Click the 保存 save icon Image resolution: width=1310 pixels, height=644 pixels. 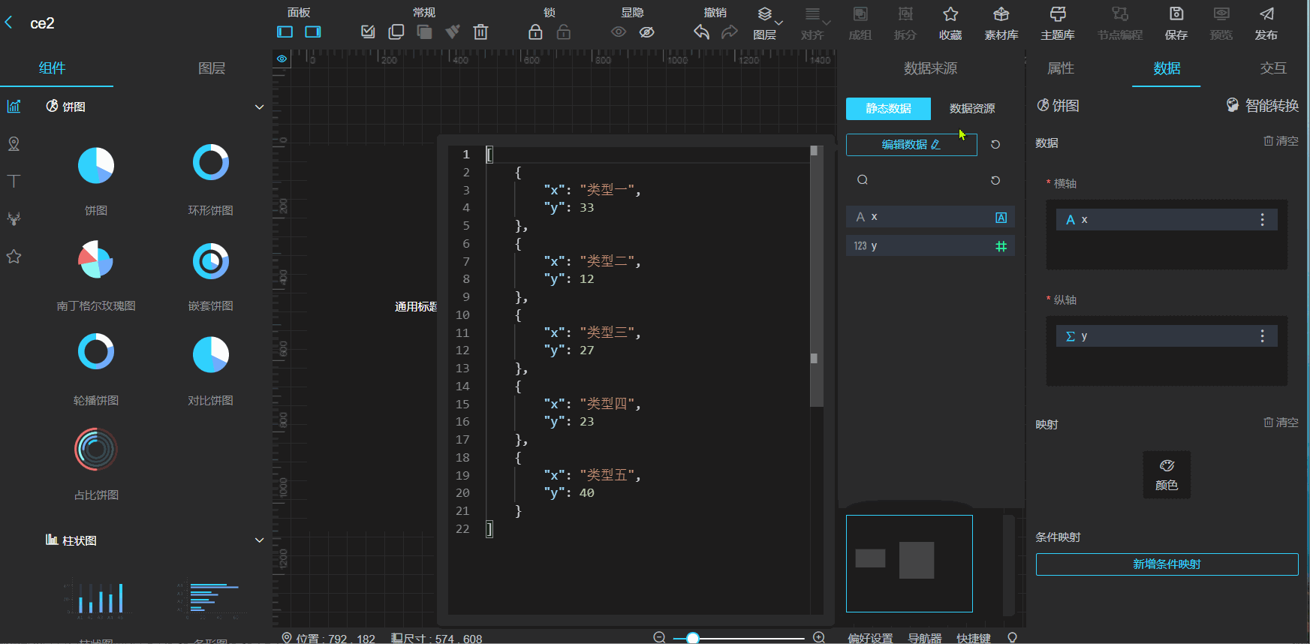pyautogui.click(x=1176, y=23)
